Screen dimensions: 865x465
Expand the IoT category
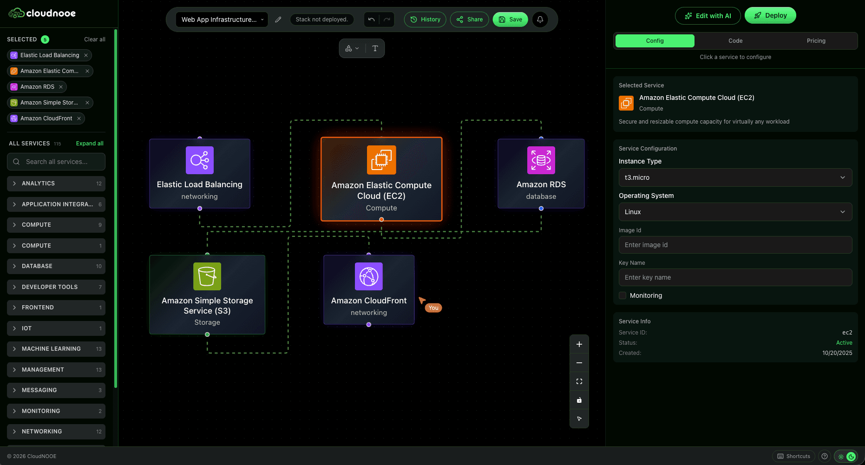tap(56, 328)
